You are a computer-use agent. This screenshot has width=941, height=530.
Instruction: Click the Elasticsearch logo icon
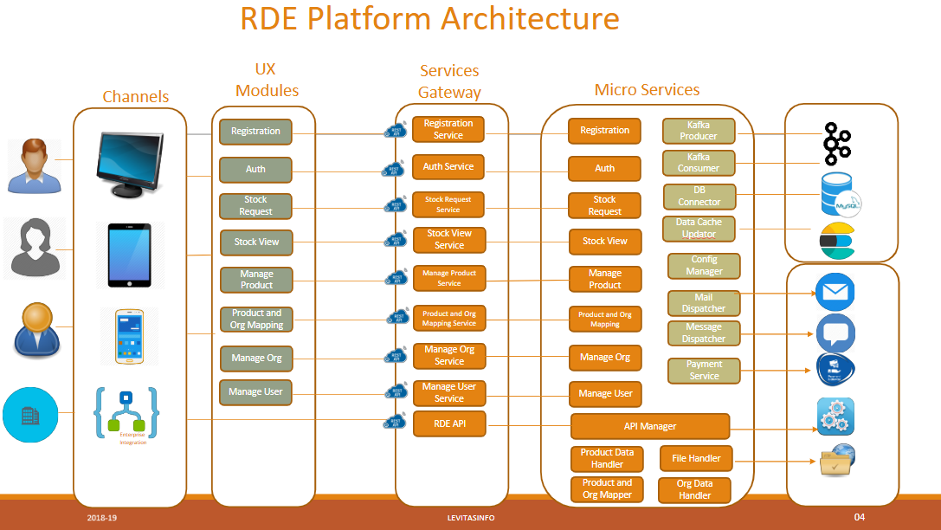tap(836, 241)
